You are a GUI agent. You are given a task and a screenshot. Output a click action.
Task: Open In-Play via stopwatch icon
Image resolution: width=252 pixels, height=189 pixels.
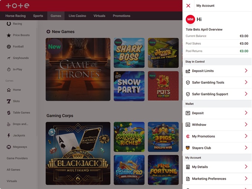point(9,70)
